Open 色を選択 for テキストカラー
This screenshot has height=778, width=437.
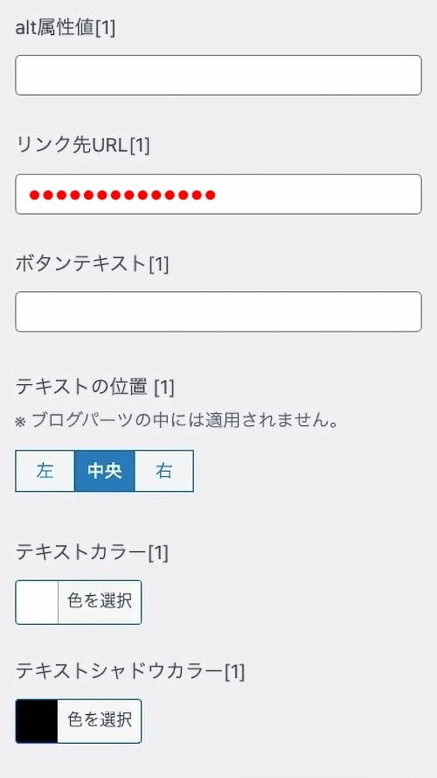[x=100, y=602]
